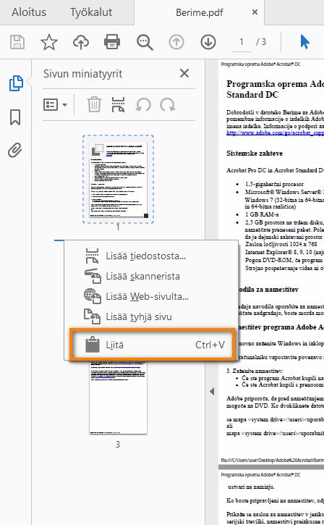324x525 pixels.
Task: Switch to the Työkalut tab
Action: click(x=91, y=12)
